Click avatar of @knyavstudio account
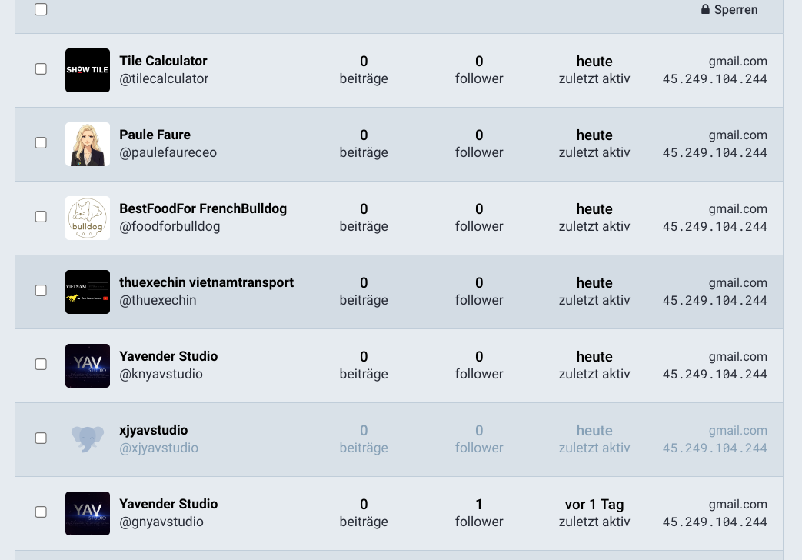 point(88,365)
